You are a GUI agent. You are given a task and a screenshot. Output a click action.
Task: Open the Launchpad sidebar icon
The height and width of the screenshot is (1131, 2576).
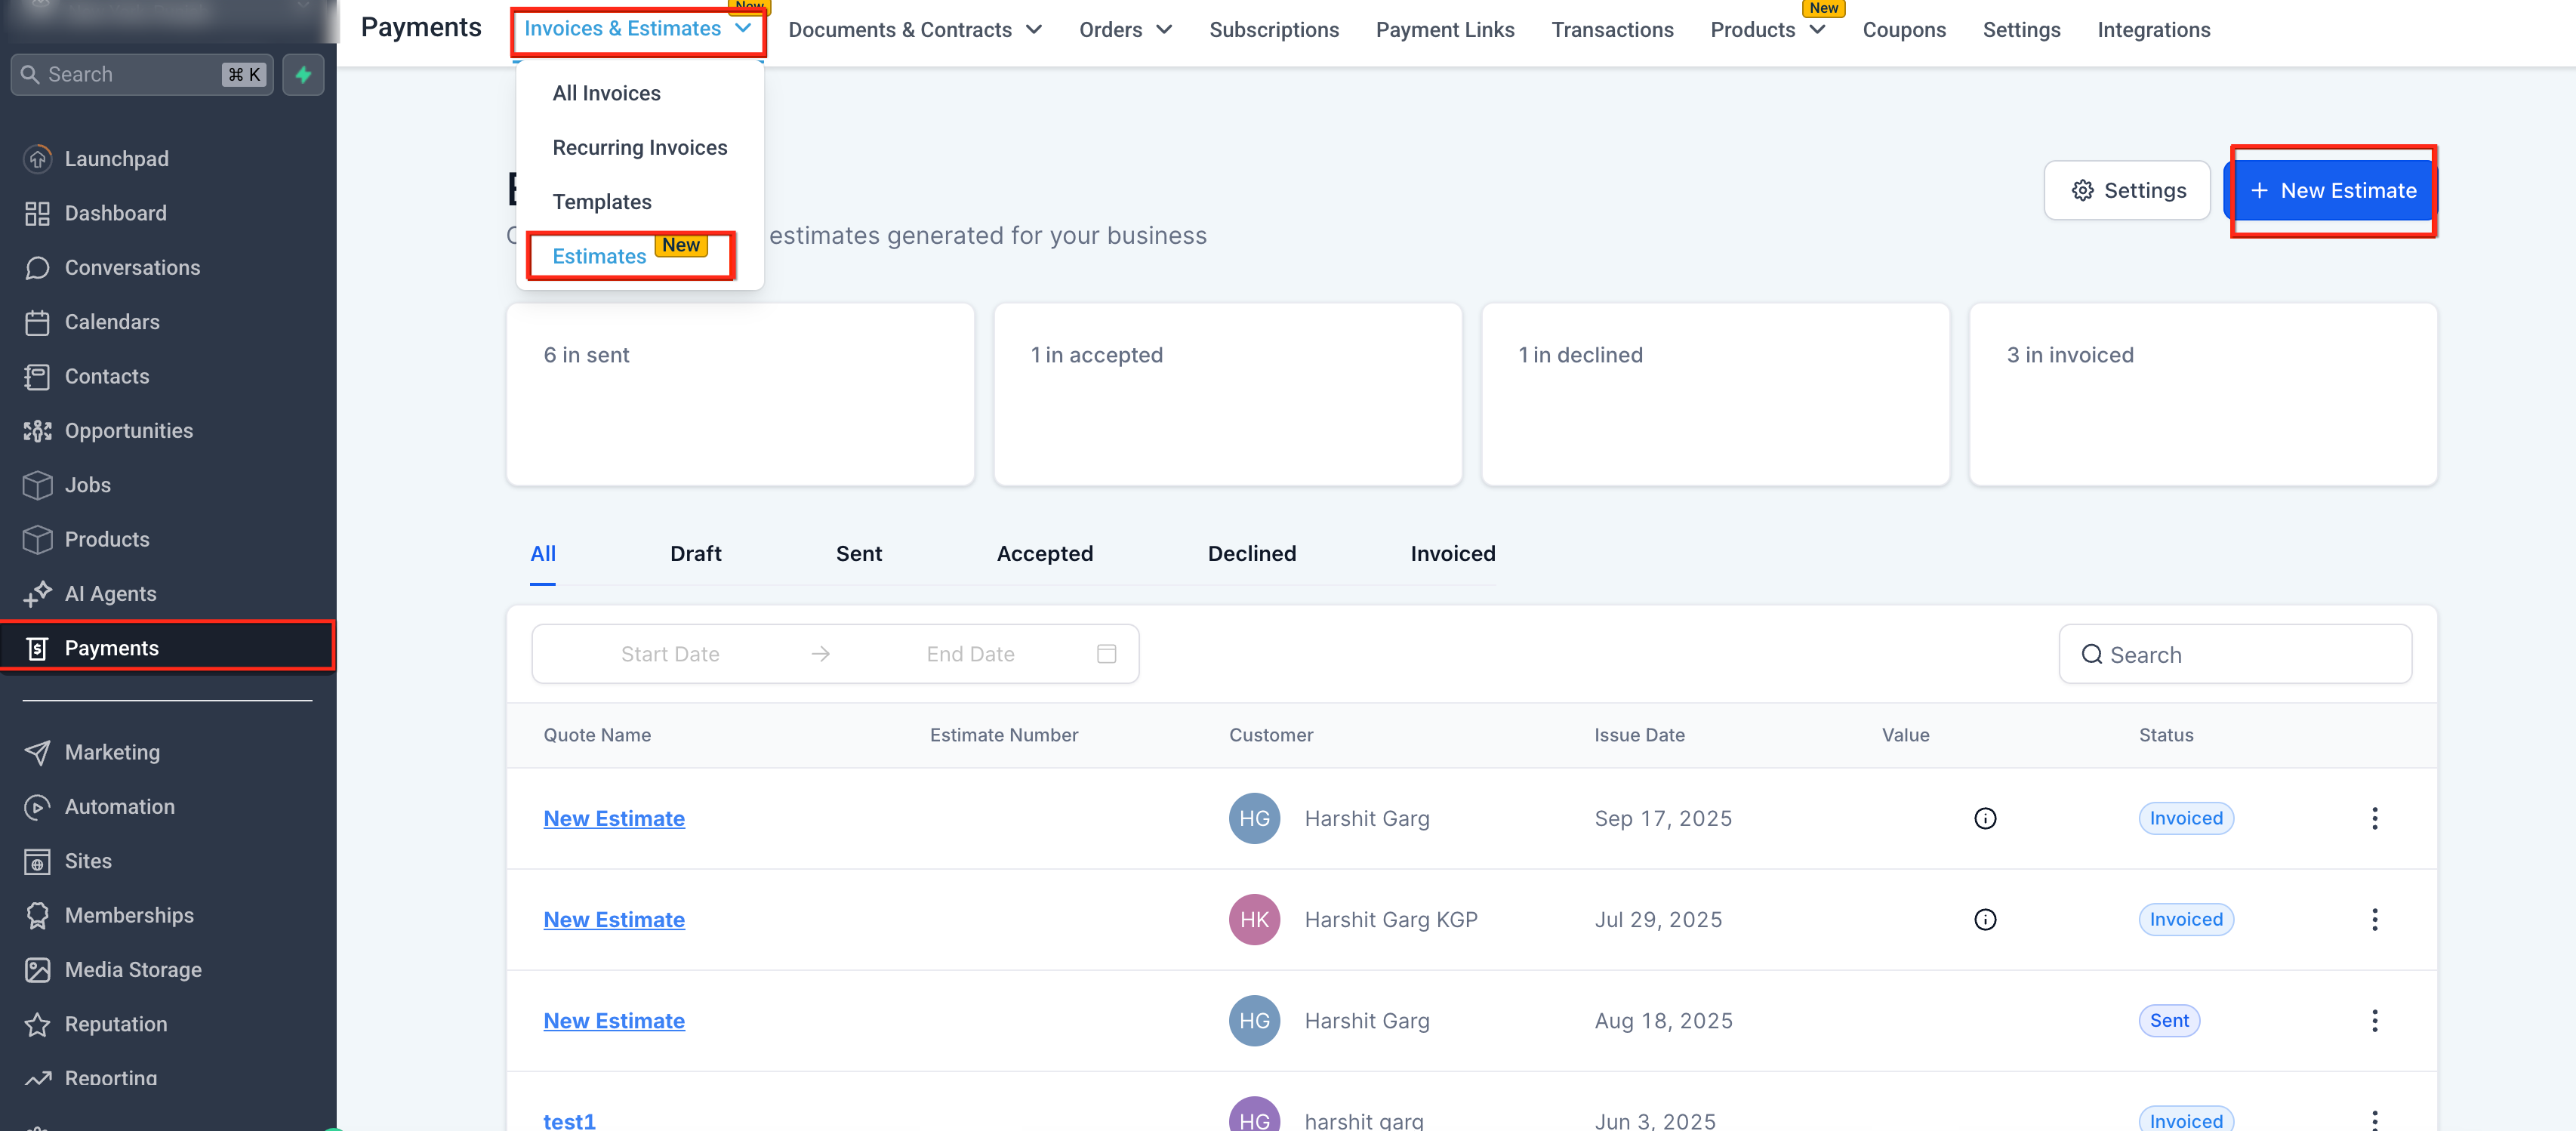click(37, 159)
